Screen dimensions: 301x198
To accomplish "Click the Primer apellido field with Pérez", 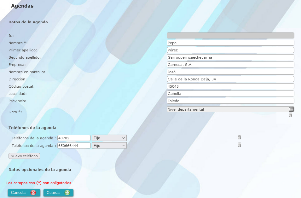I will [230, 50].
